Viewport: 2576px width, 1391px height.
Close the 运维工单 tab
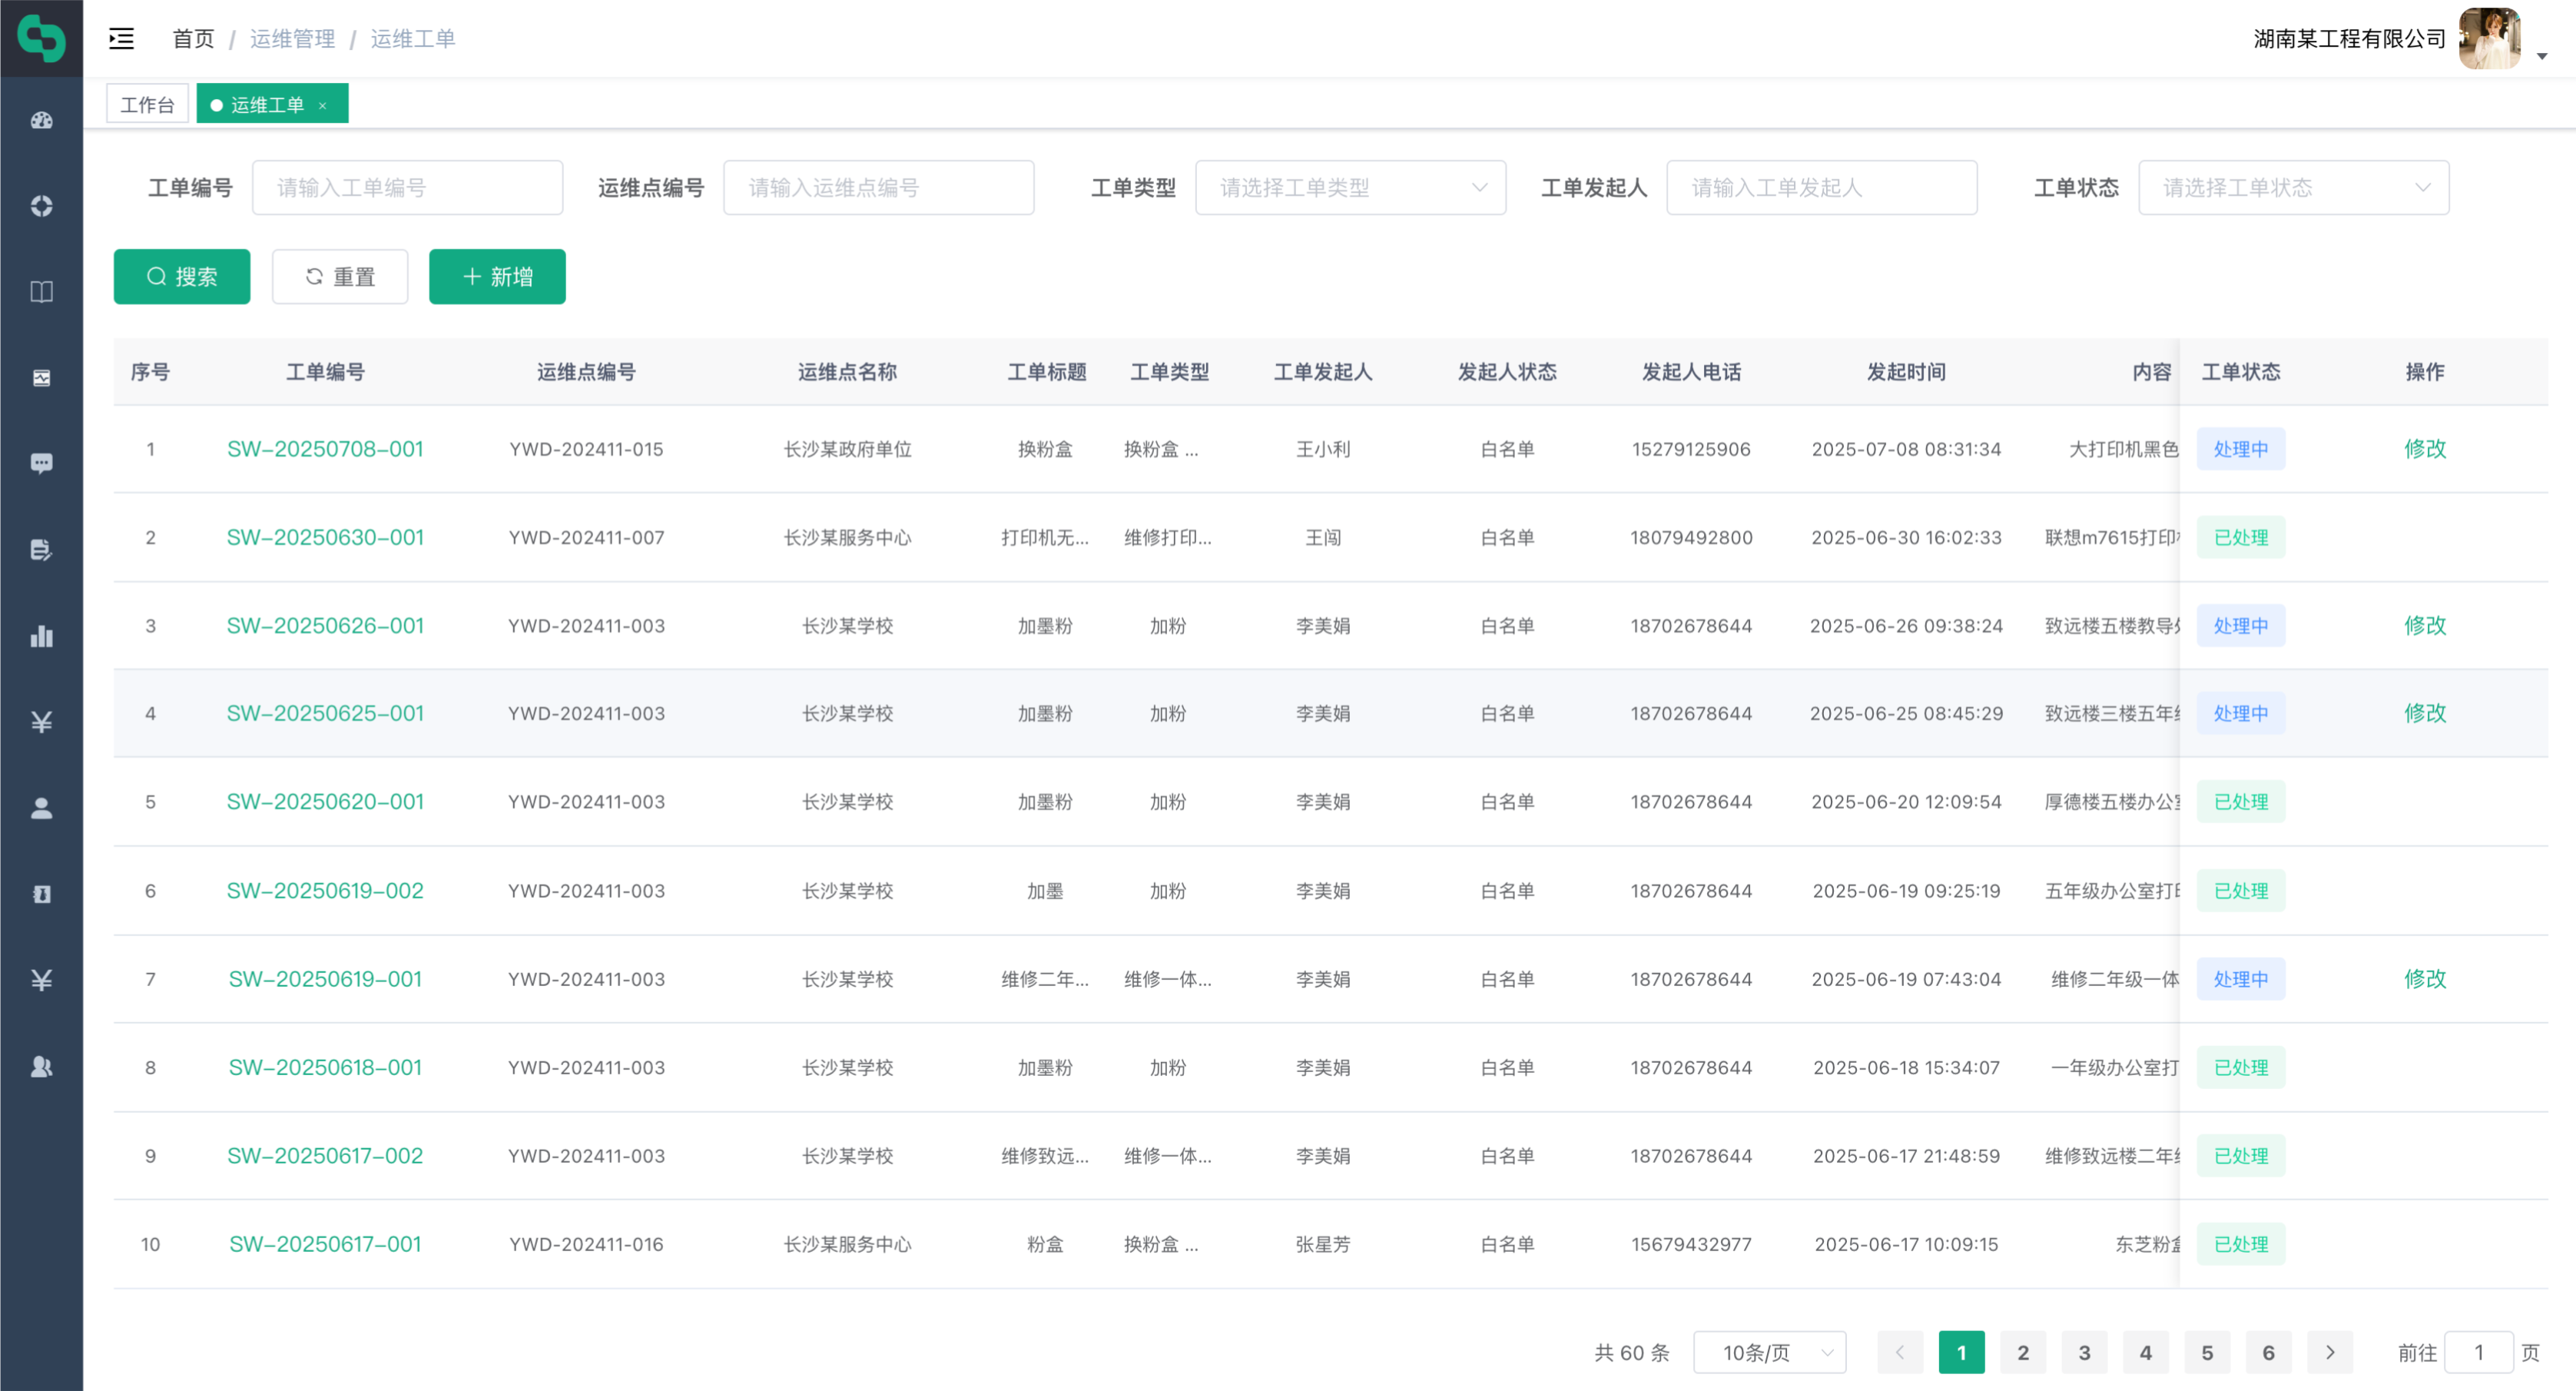click(x=323, y=105)
